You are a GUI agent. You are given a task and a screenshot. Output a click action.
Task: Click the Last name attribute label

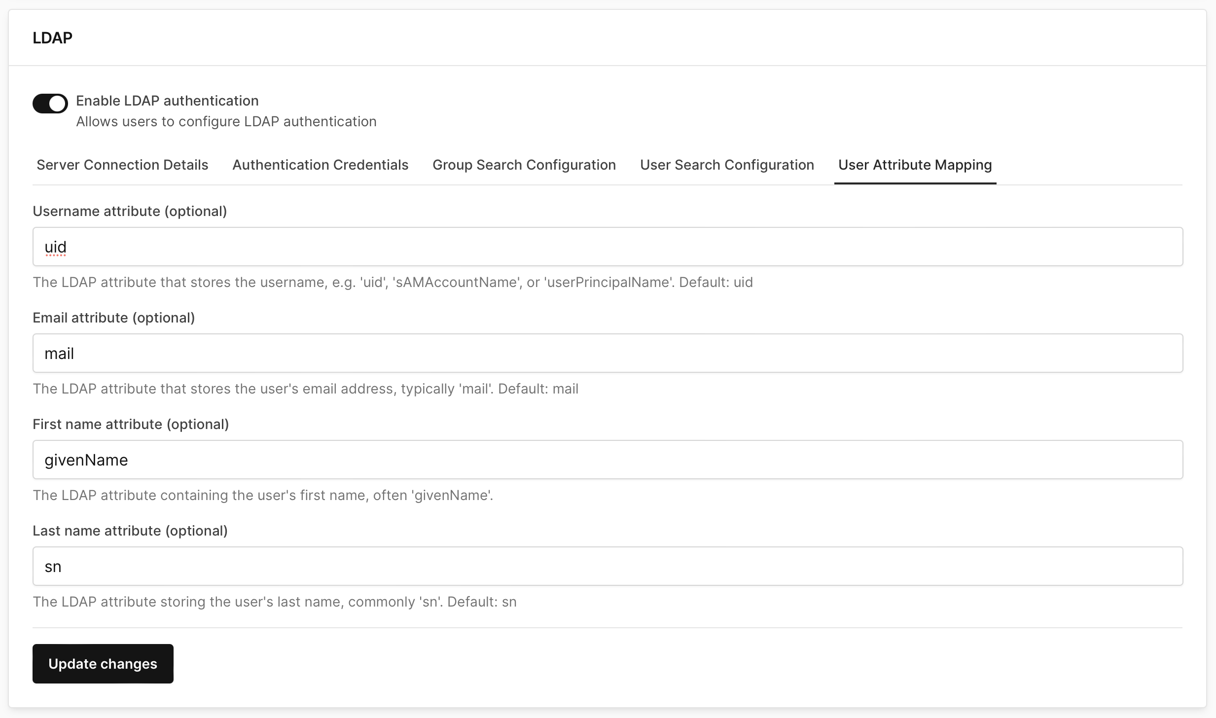pos(130,531)
